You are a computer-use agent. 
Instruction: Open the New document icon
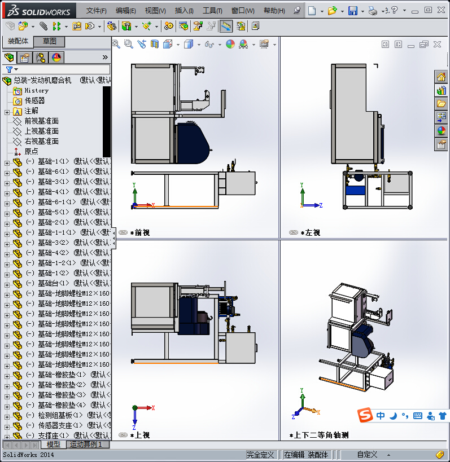(312, 11)
